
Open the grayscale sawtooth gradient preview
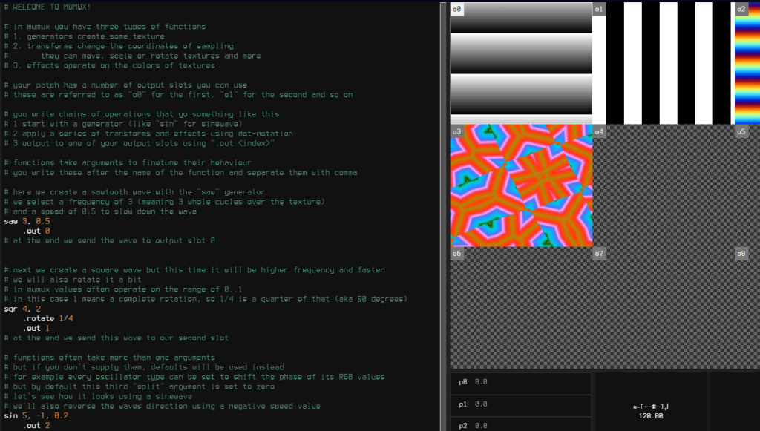pyautogui.click(x=521, y=67)
